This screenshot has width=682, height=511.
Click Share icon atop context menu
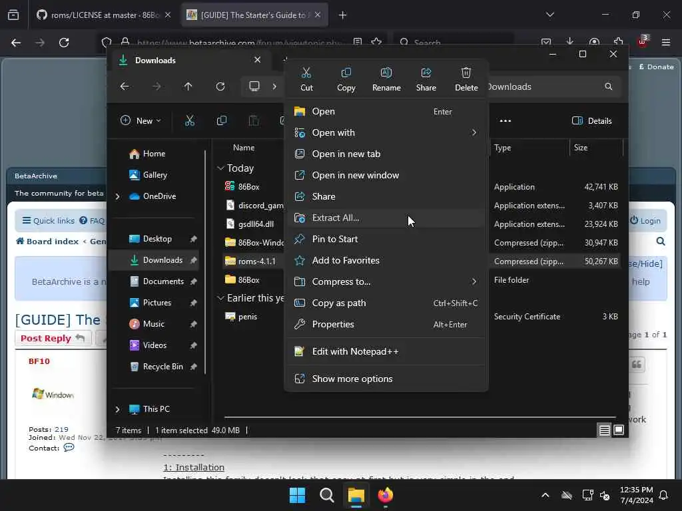point(426,79)
